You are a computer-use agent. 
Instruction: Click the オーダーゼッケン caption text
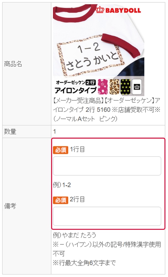click(x=71, y=82)
